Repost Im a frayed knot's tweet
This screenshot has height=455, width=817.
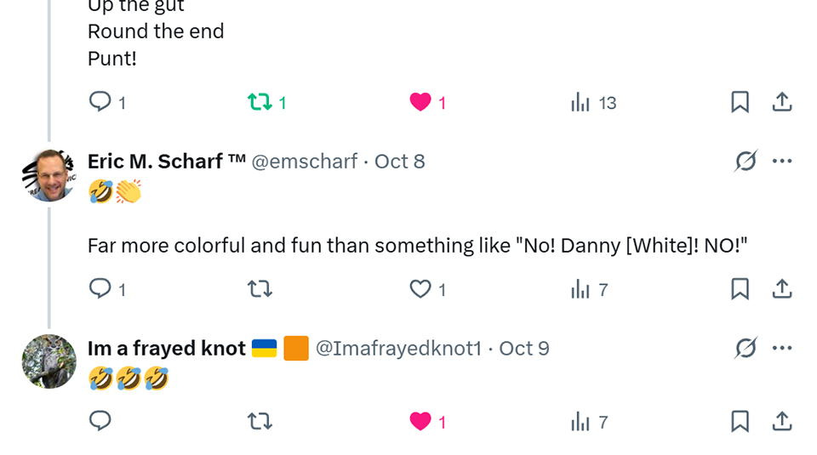pos(260,421)
